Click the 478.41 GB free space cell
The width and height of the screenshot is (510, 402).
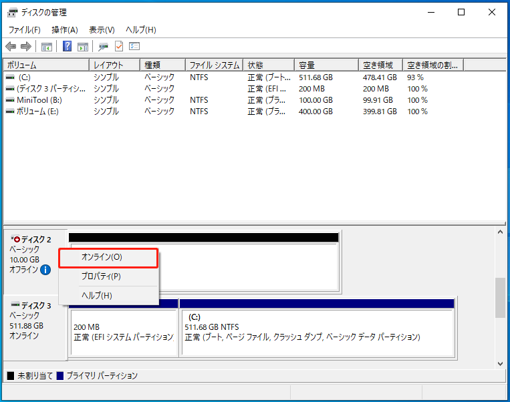380,77
